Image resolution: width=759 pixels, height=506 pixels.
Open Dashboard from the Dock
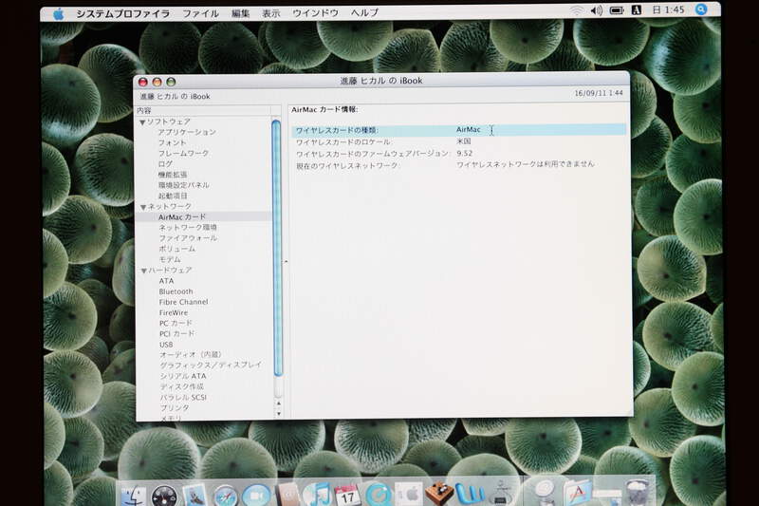tap(164, 496)
